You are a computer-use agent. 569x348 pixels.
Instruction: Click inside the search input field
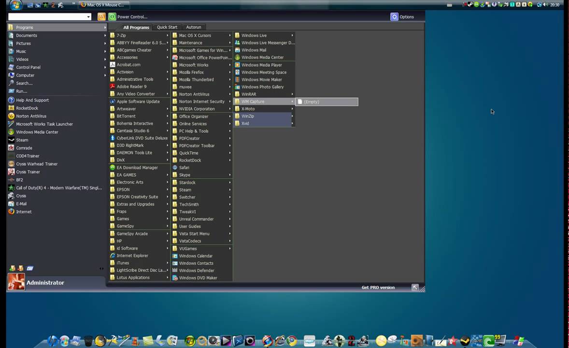[x=47, y=17]
